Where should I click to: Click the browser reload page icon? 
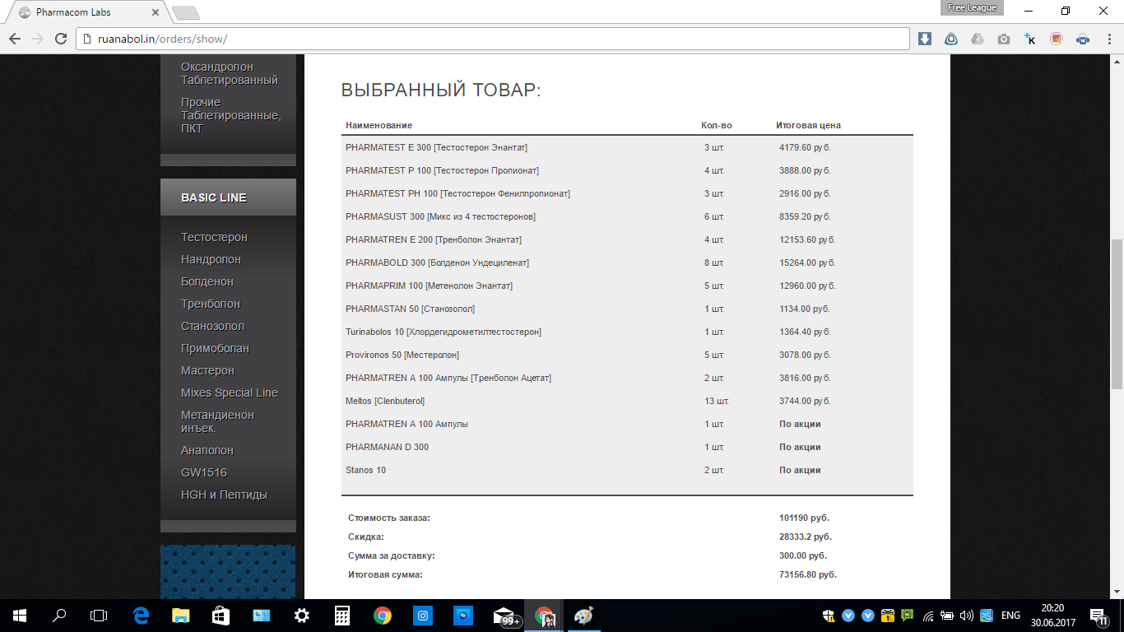point(60,39)
